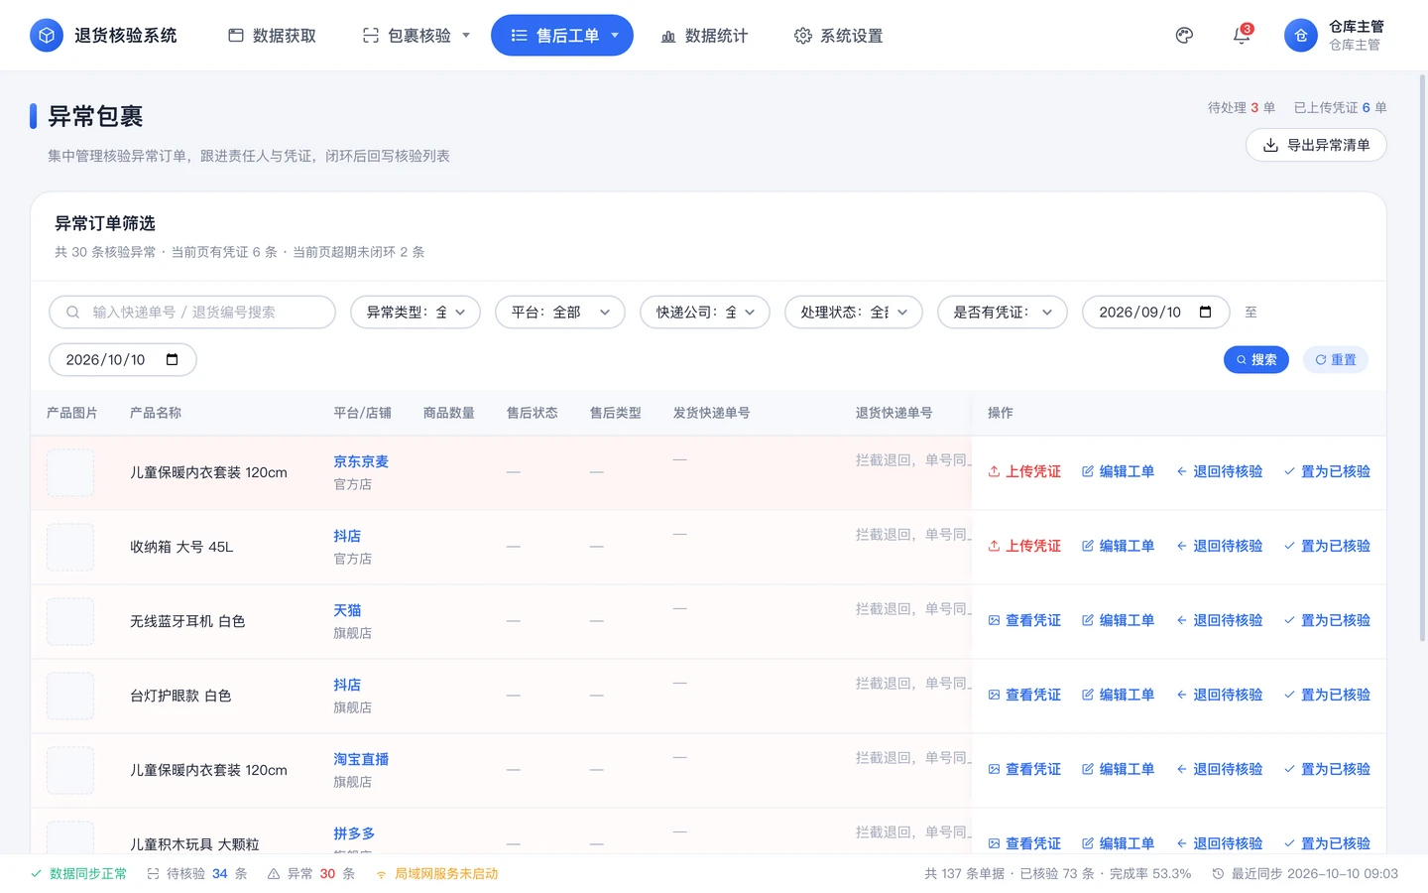The image size is (1428, 893).
Task: View 凭证 for 台灯护眼款 白色
Action: [1024, 695]
